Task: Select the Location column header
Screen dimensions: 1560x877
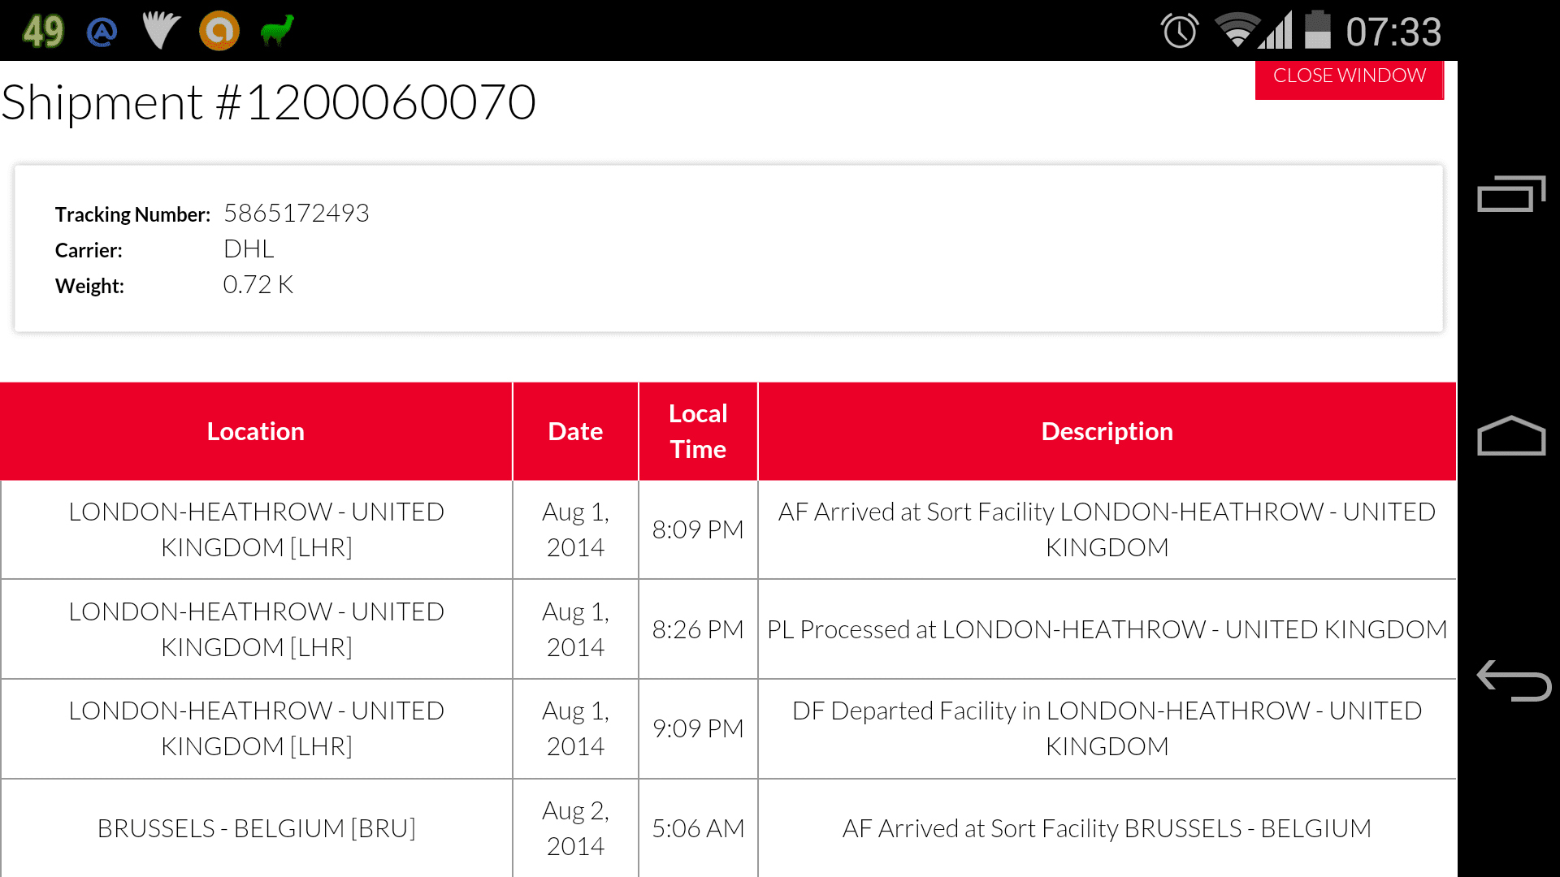Action: tap(256, 431)
